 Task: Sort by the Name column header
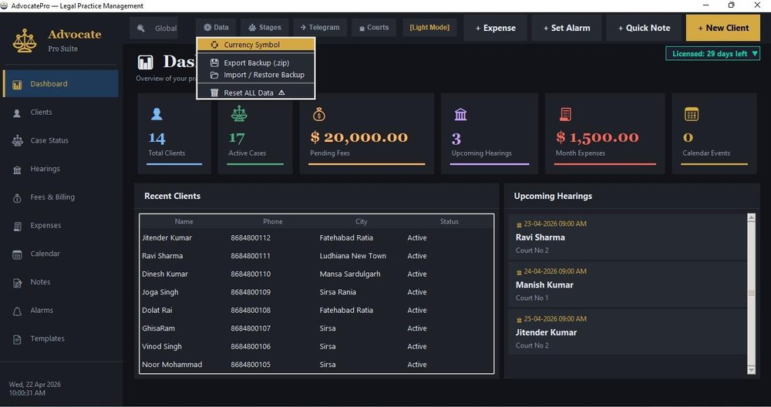click(184, 222)
